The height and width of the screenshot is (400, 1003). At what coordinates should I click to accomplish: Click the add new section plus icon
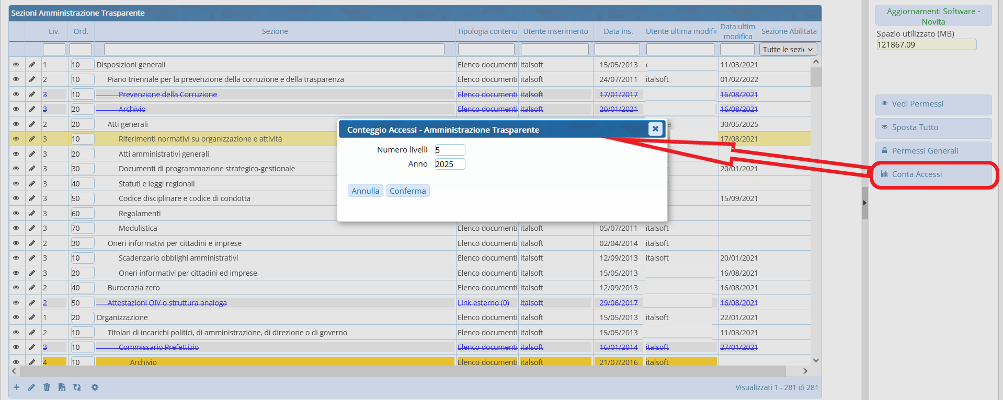[16, 387]
